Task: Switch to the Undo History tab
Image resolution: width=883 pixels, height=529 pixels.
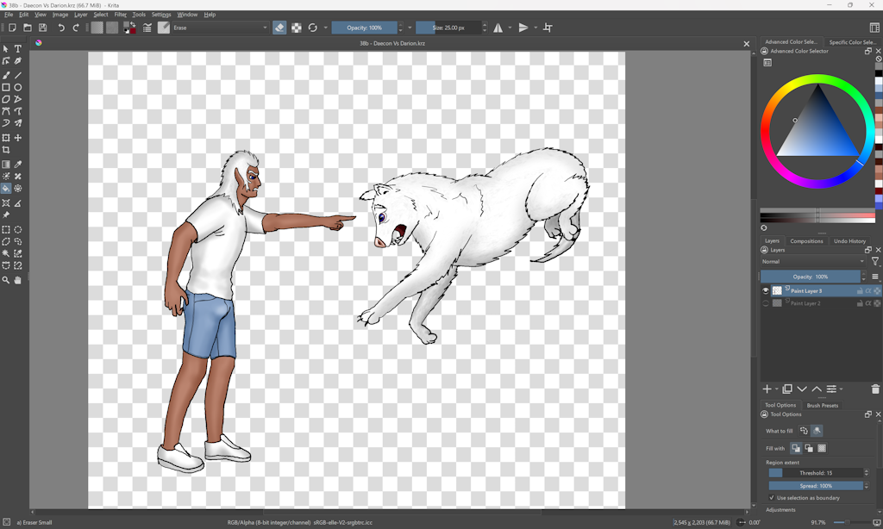Action: 849,241
